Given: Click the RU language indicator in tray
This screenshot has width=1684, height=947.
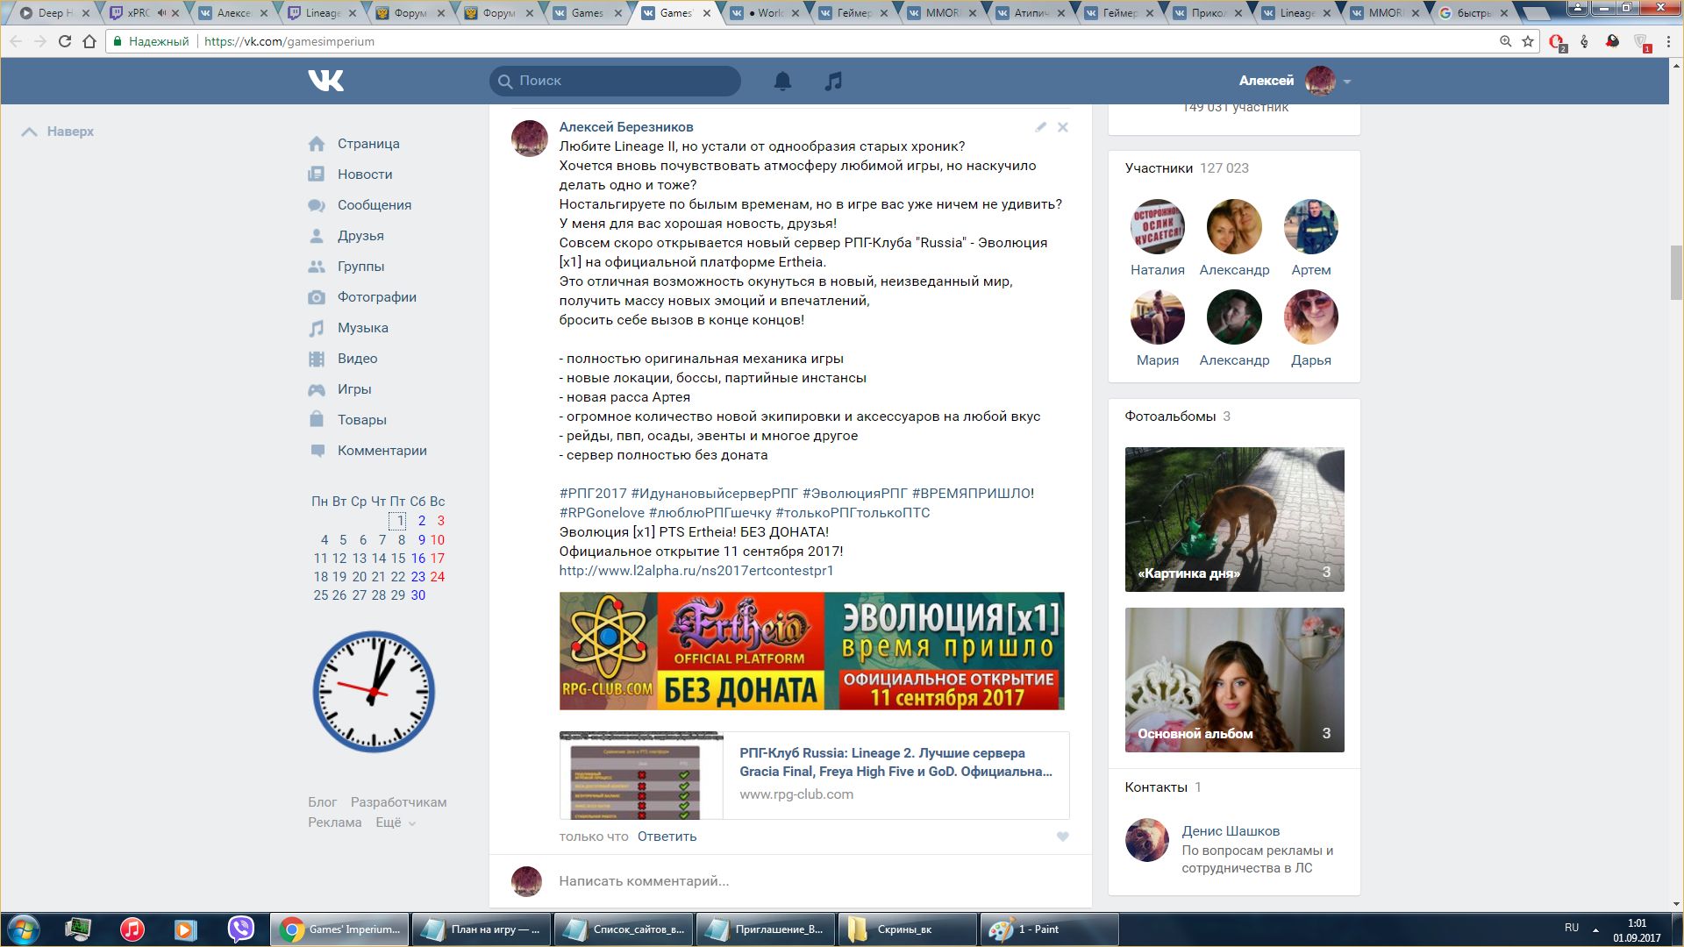Looking at the screenshot, I should [x=1572, y=928].
